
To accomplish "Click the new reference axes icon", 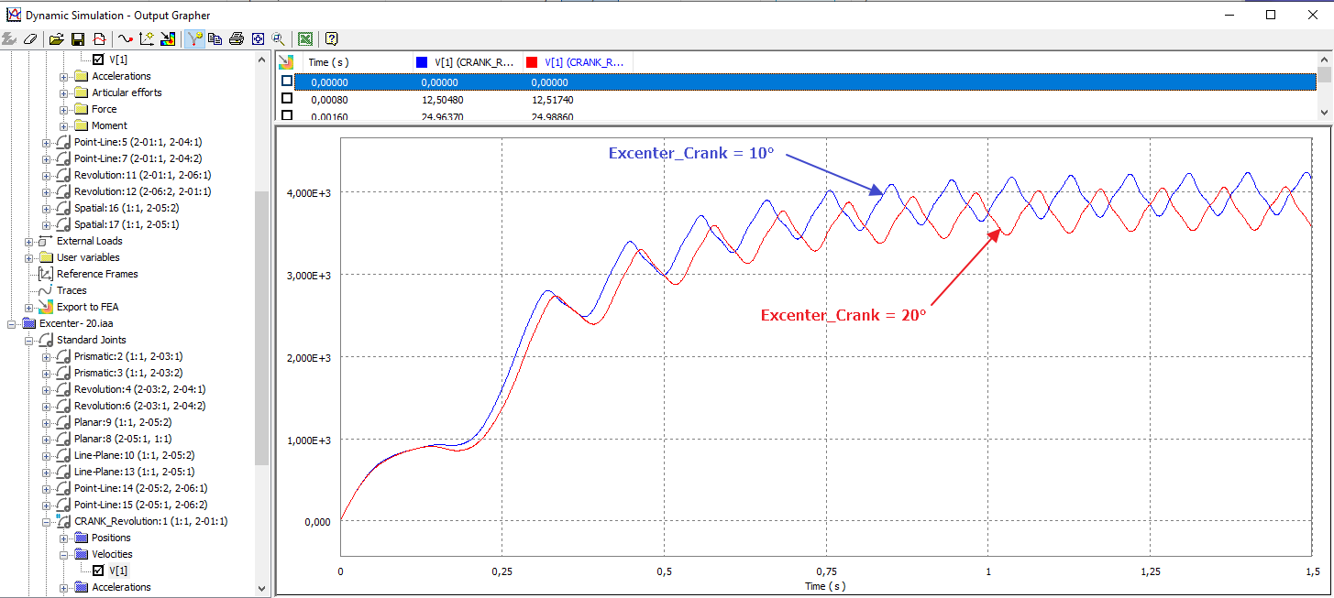I will tap(147, 39).
